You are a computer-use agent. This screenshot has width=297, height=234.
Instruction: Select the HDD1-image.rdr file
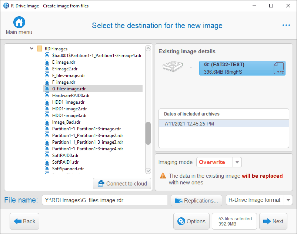pos(69,102)
